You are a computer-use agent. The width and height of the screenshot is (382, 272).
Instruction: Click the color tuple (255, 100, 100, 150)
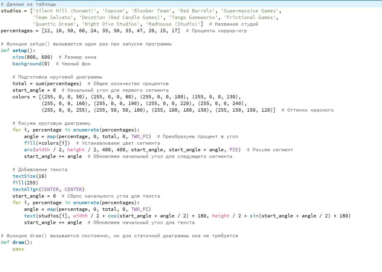(182, 110)
